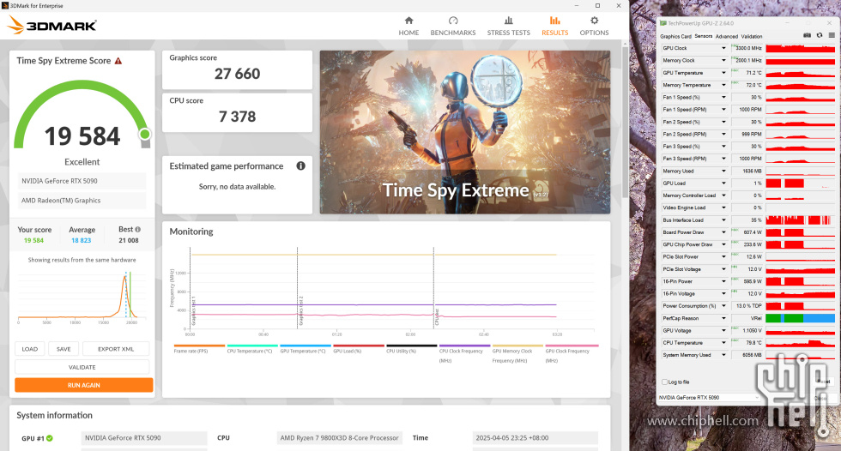841x451 pixels.
Task: Open Options using the gear icon
Action: coord(594,21)
